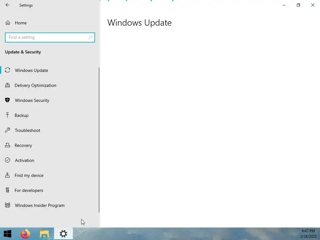Click the Windows Update sync arrows icon
320x240 pixels.
[x=7, y=70]
